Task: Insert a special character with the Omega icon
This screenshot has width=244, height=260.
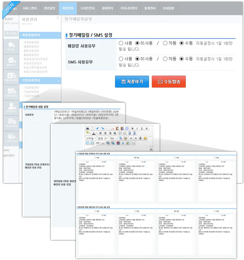Action: (x=136, y=138)
